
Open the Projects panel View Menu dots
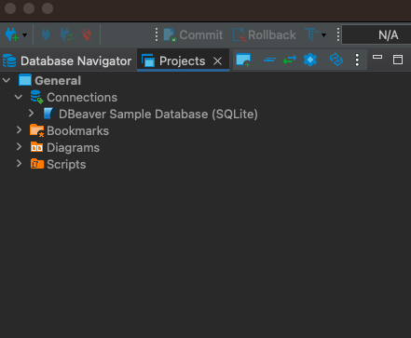point(357,60)
